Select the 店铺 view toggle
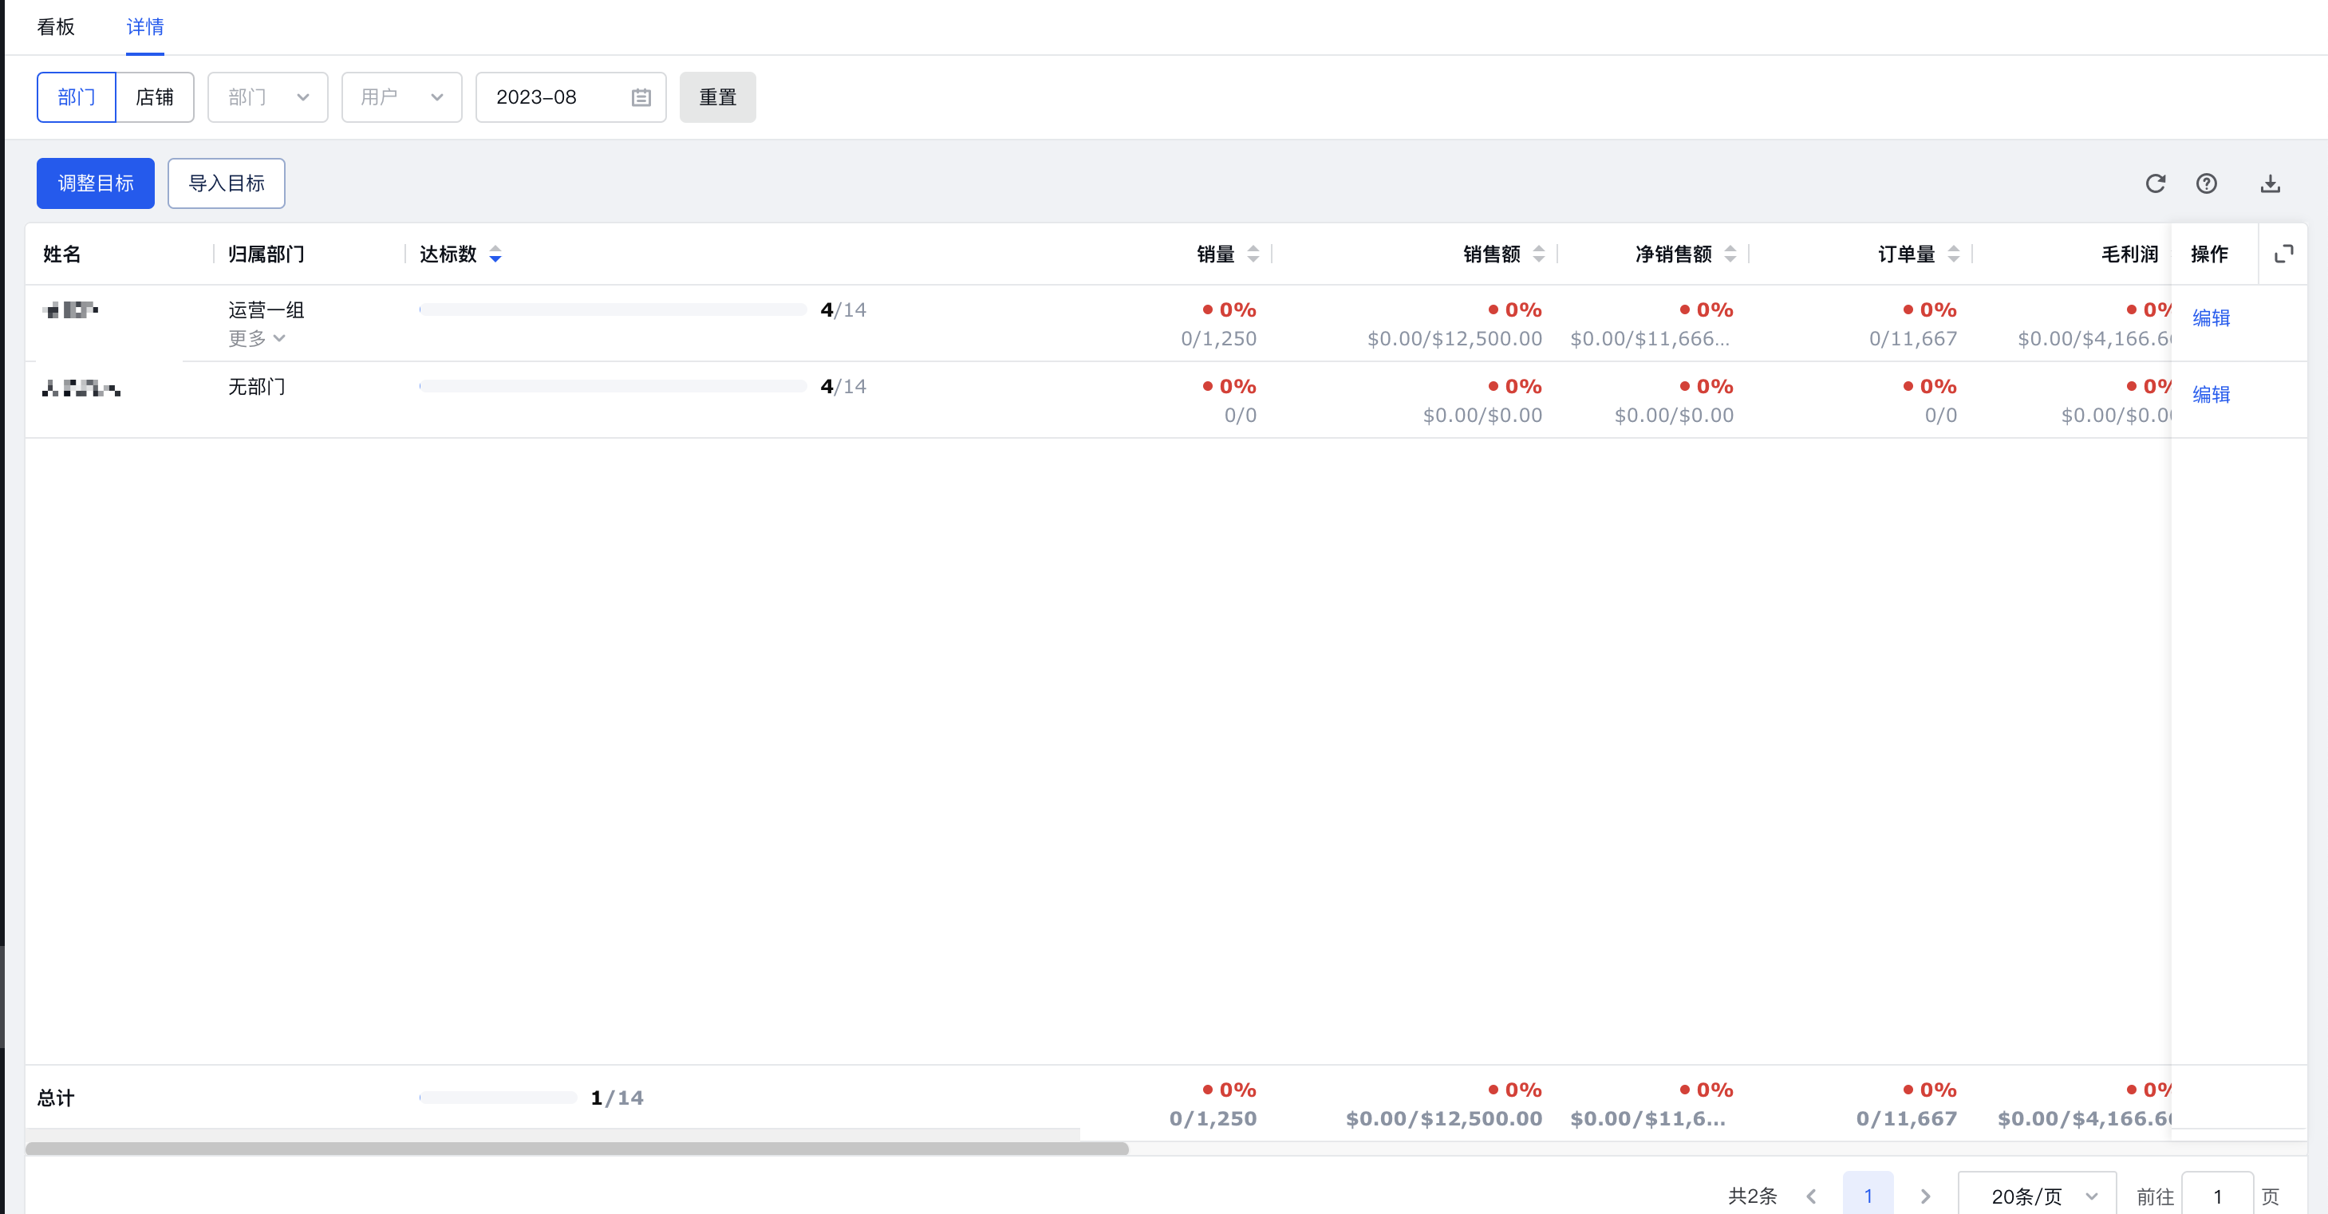This screenshot has width=2328, height=1214. point(155,97)
